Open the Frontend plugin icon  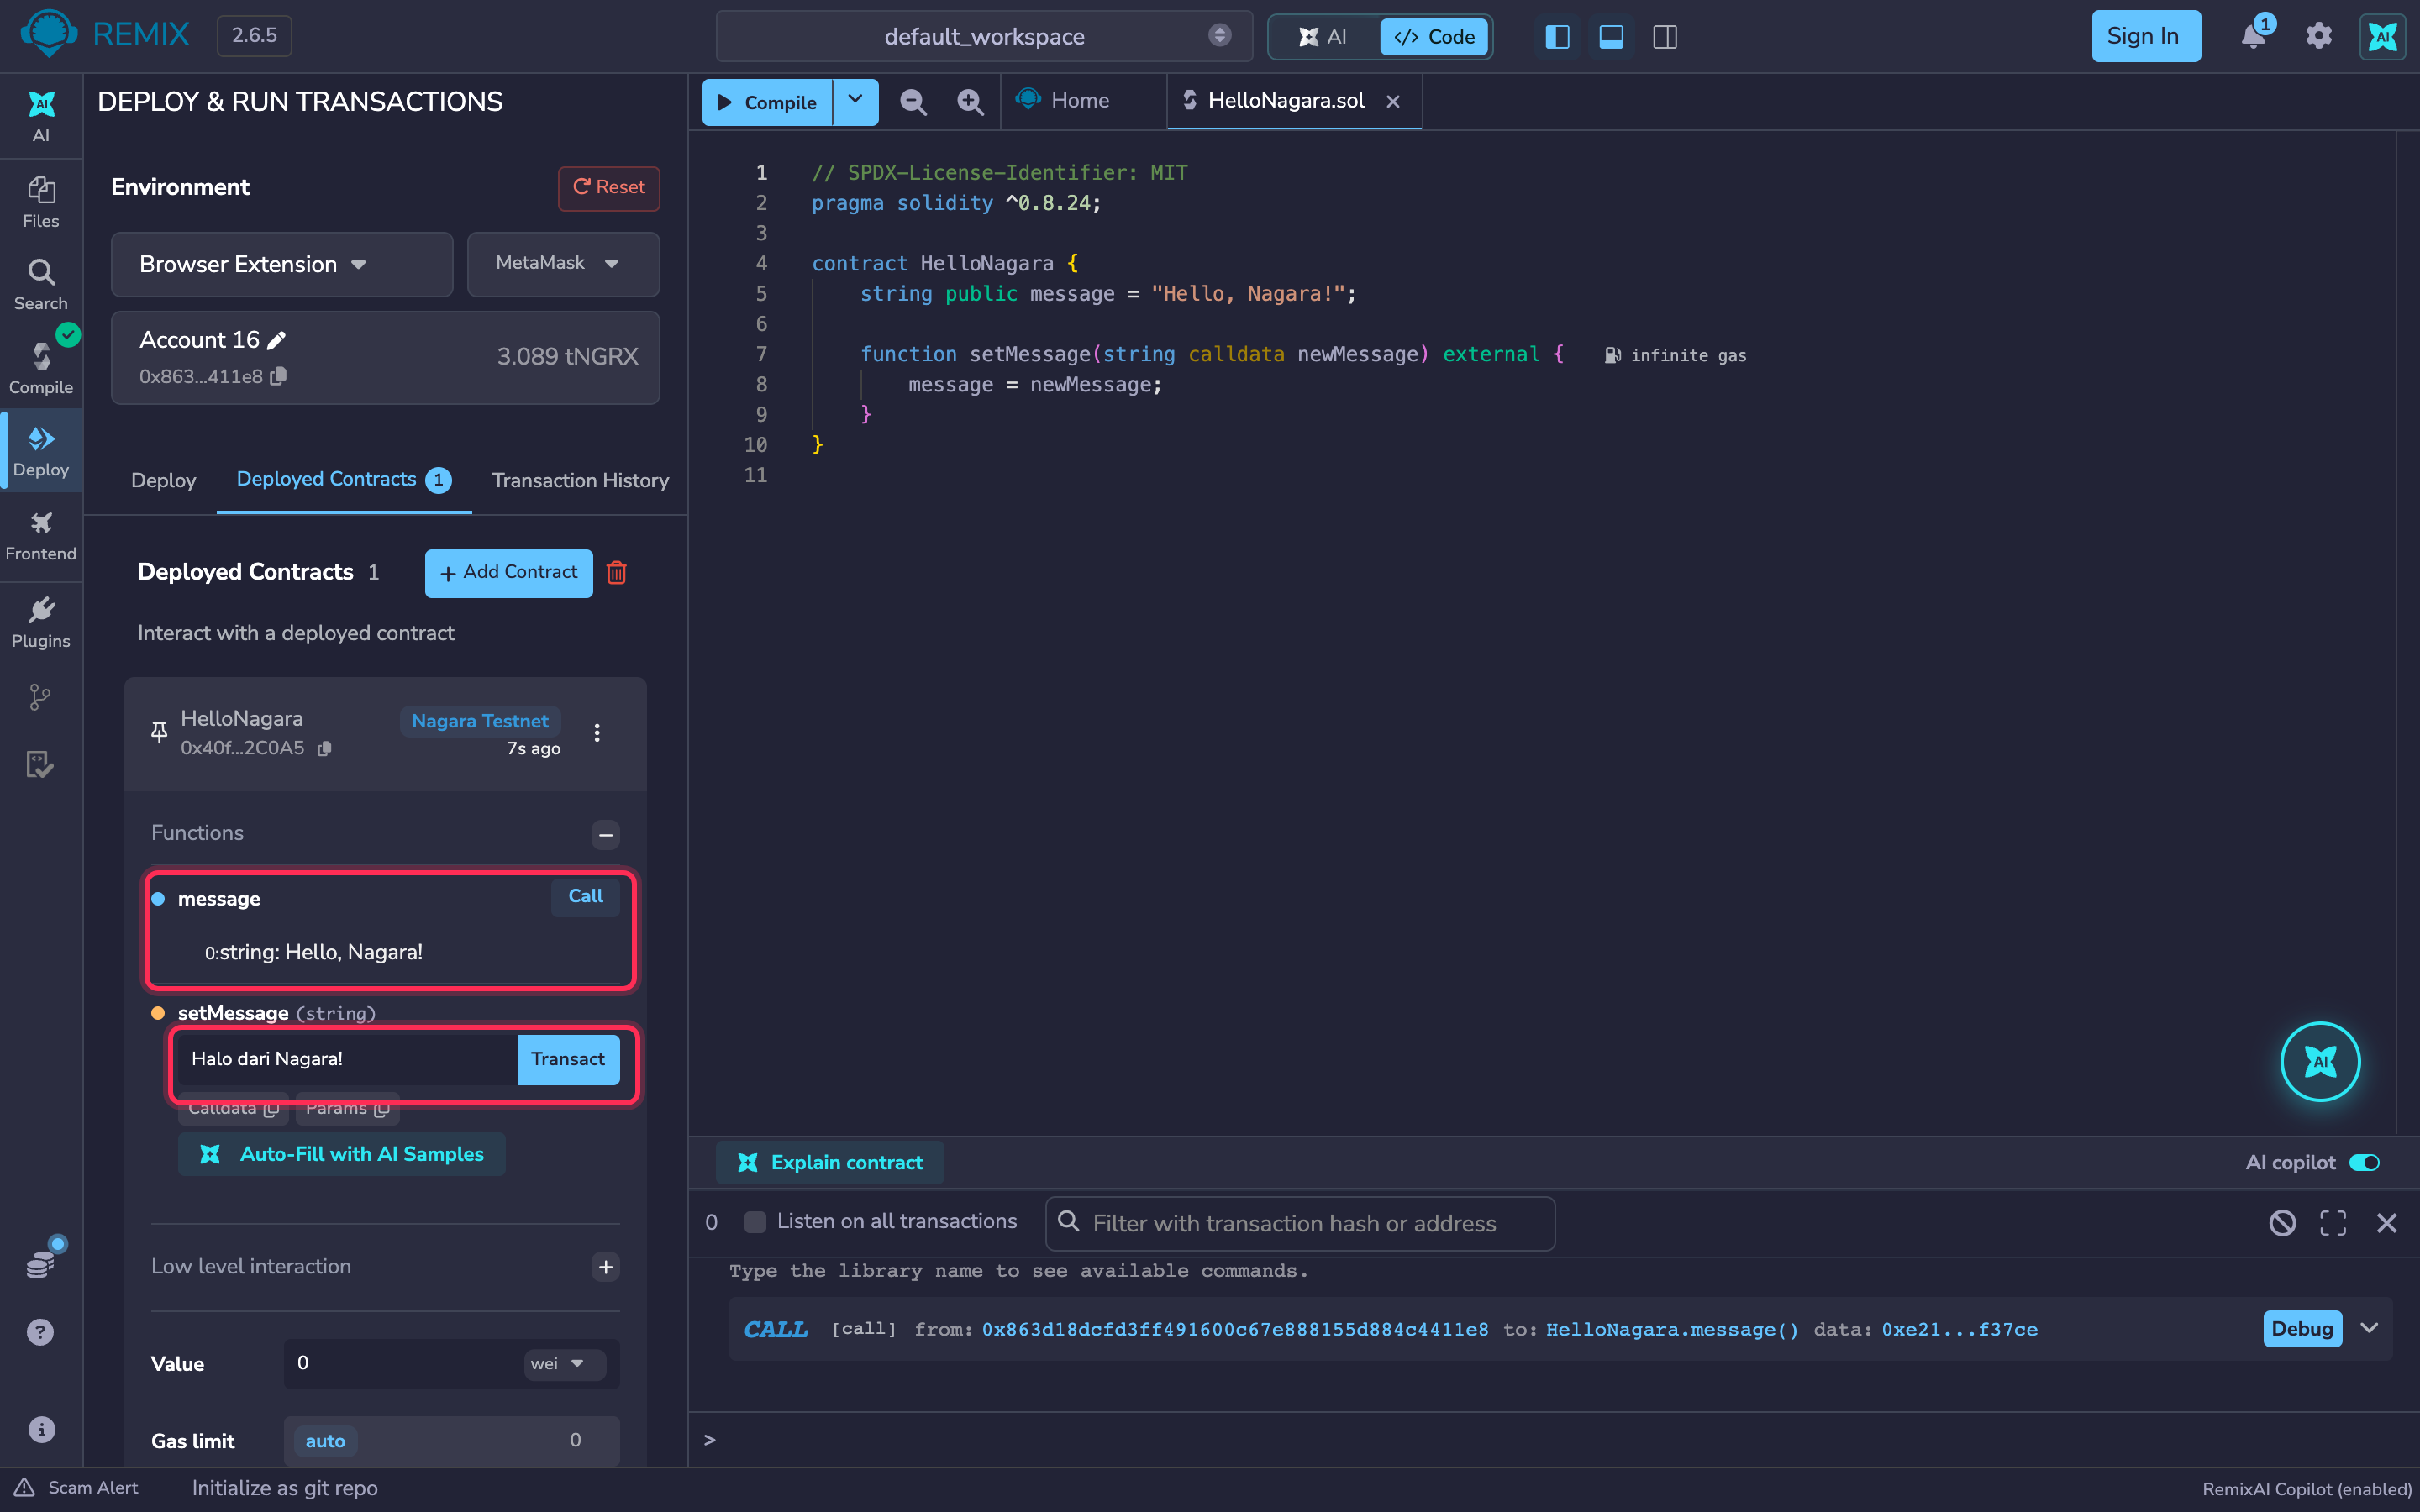[x=41, y=536]
